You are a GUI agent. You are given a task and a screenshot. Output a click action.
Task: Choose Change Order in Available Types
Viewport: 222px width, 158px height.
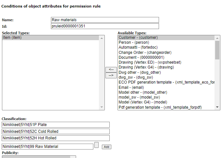[x=145, y=52]
